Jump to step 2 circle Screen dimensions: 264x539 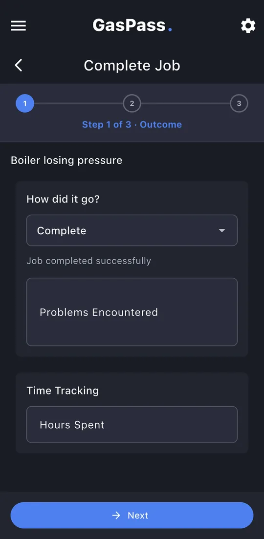click(x=132, y=103)
